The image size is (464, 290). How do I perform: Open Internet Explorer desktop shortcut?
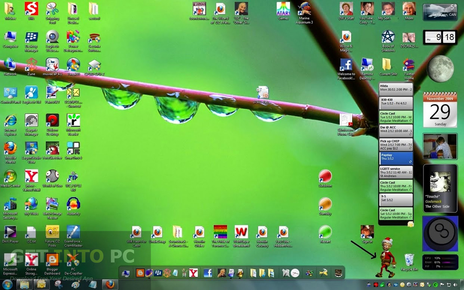10,125
